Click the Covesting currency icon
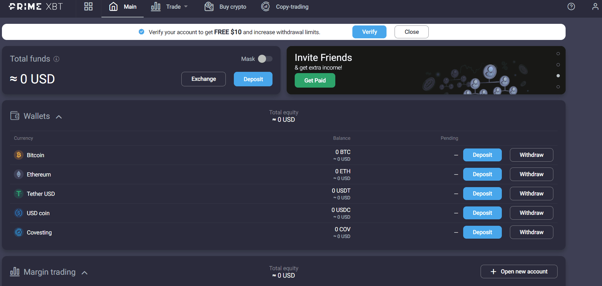This screenshot has width=602, height=286. tap(19, 232)
